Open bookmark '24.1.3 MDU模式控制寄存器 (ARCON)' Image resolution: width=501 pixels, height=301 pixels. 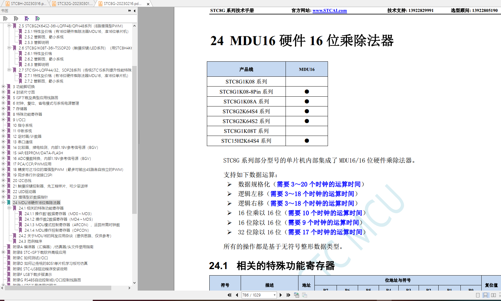pos(72,225)
